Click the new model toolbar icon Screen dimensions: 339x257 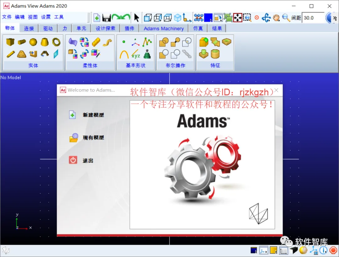point(97,18)
